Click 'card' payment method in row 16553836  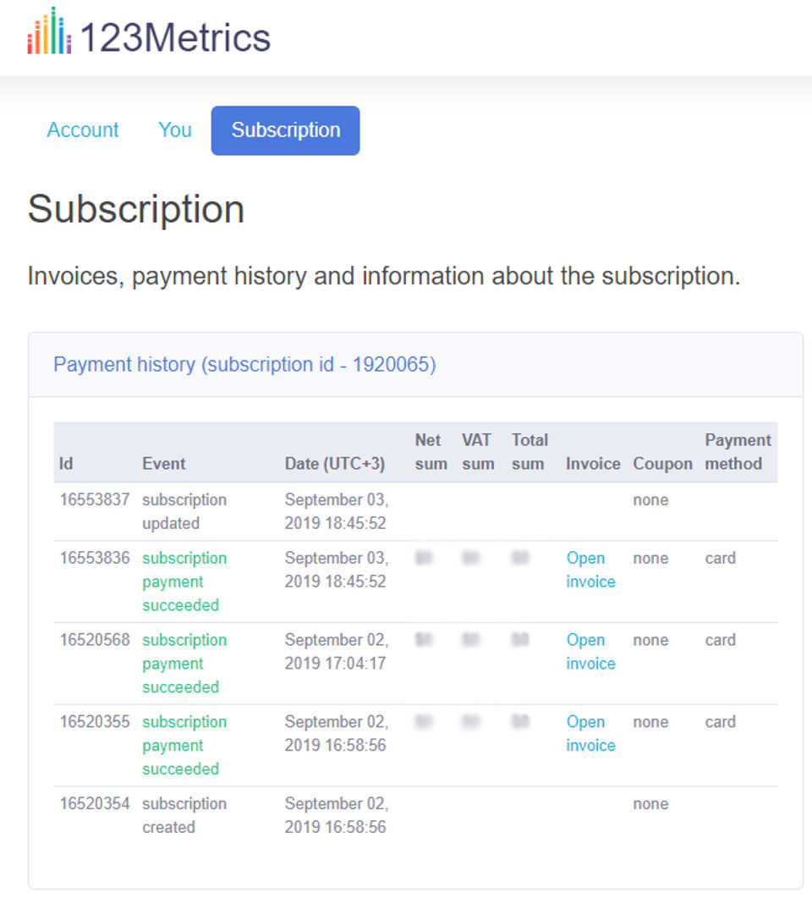[720, 558]
